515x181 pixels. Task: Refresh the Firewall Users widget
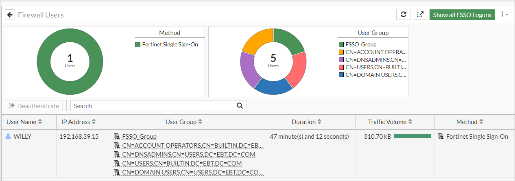click(403, 15)
